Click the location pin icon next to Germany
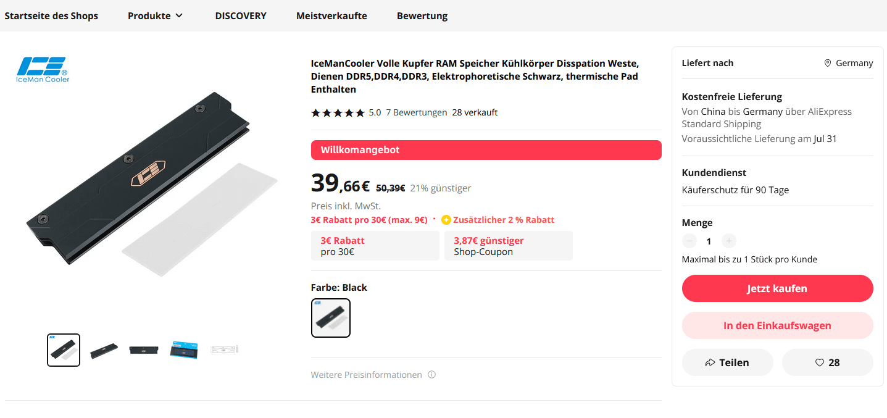887x418 pixels. 828,63
